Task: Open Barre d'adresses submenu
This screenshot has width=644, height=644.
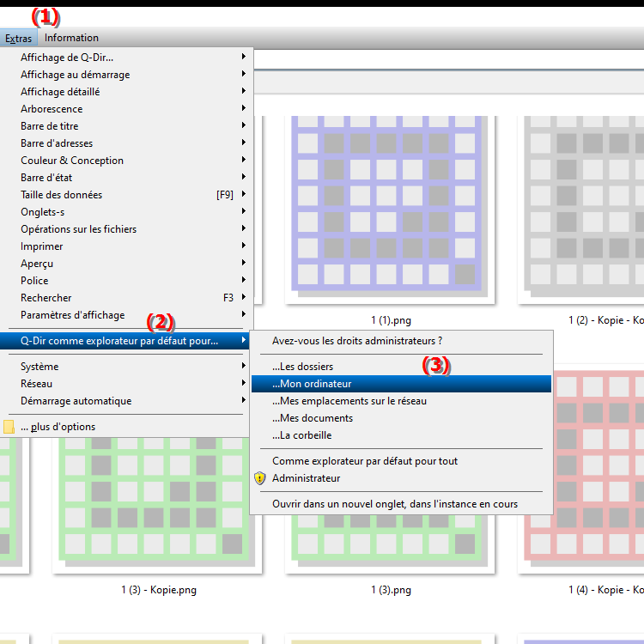Action: coord(126,143)
